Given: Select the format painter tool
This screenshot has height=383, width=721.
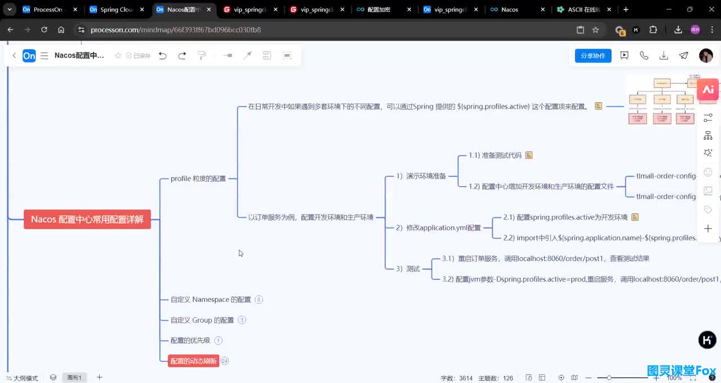Looking at the screenshot, I should click(202, 56).
